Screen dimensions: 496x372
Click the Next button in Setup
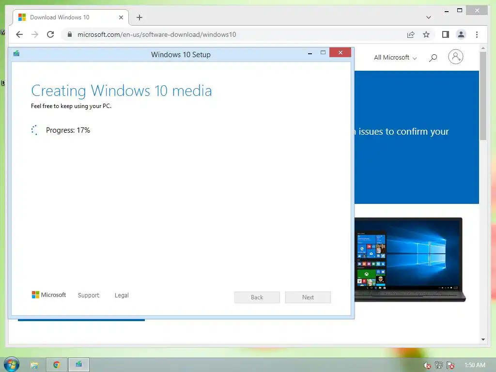click(308, 297)
